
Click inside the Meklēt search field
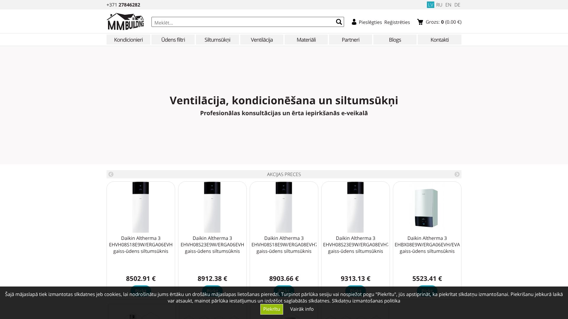coord(237,22)
